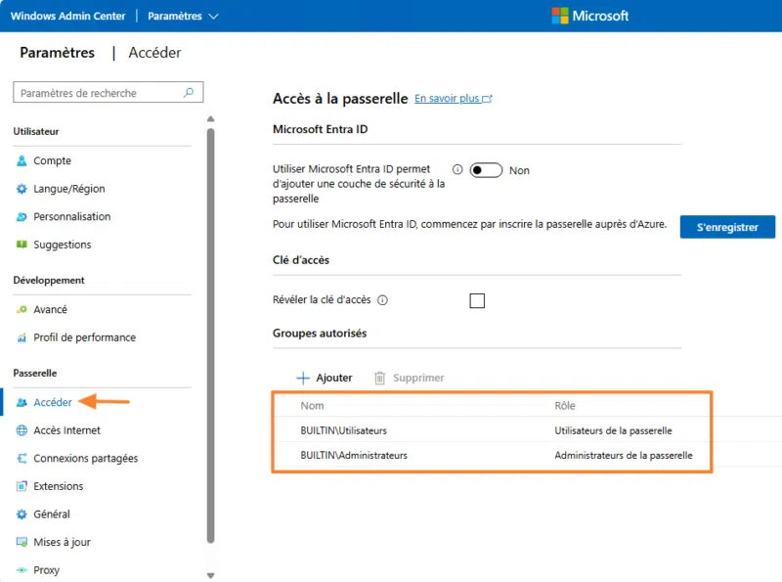The width and height of the screenshot is (782, 582).
Task: Open Connexions partagées settings page
Action: click(85, 458)
